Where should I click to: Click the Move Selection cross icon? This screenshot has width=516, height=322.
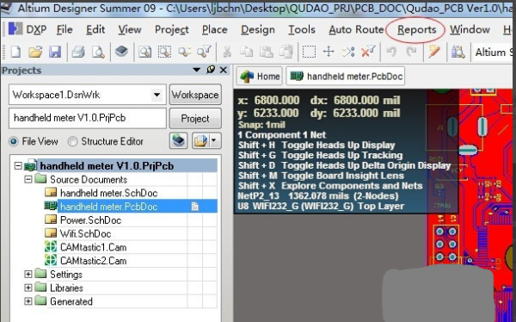click(x=329, y=52)
